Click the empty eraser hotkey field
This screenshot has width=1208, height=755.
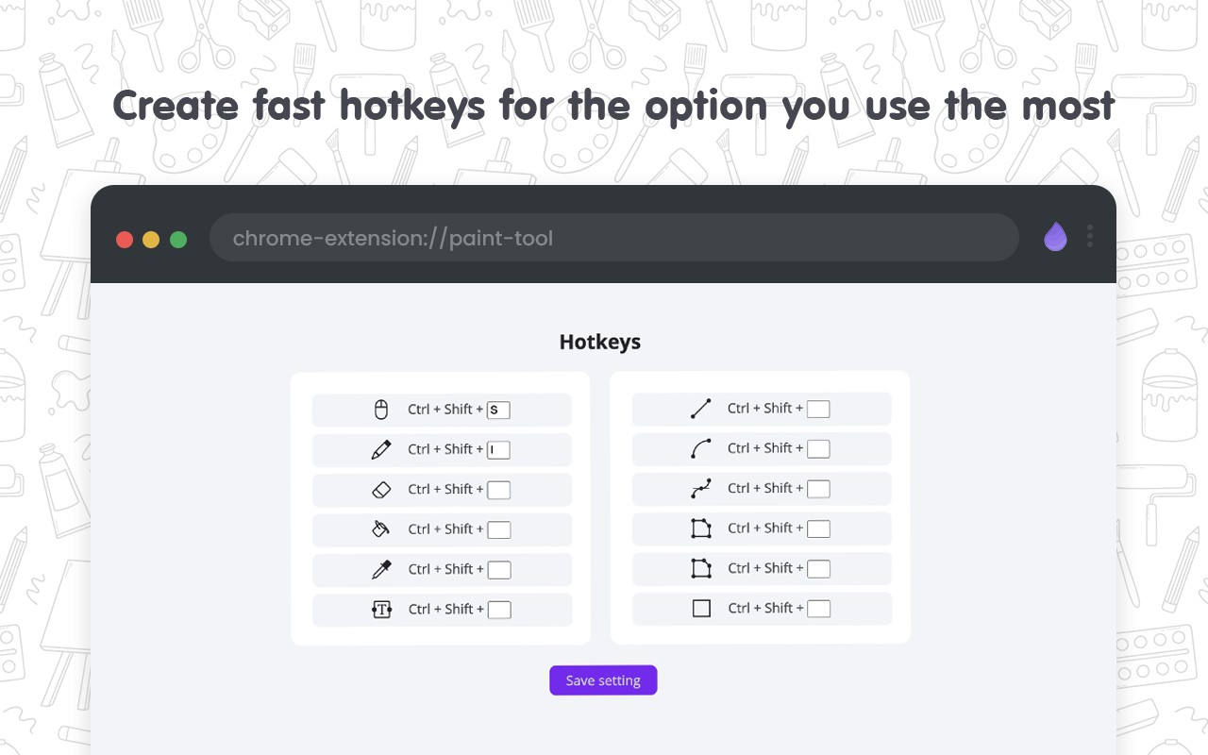tap(498, 490)
